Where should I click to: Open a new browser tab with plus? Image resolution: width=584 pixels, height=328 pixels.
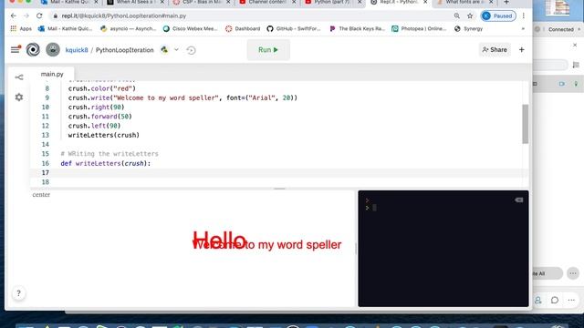(506, 2)
